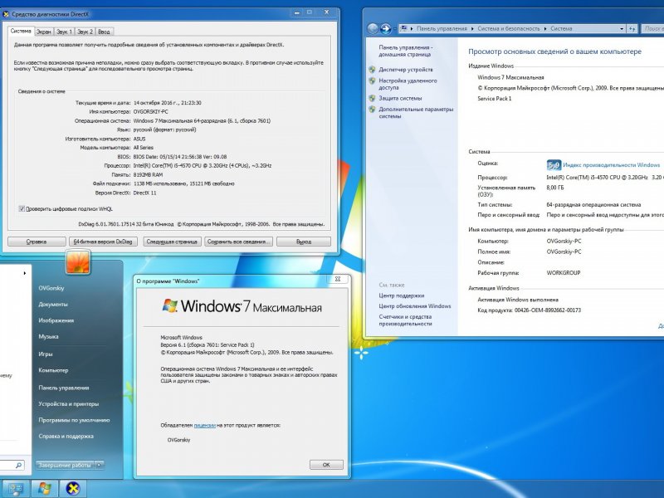
Task: Click 'OK' in the About Windows dialog
Action: point(326,465)
